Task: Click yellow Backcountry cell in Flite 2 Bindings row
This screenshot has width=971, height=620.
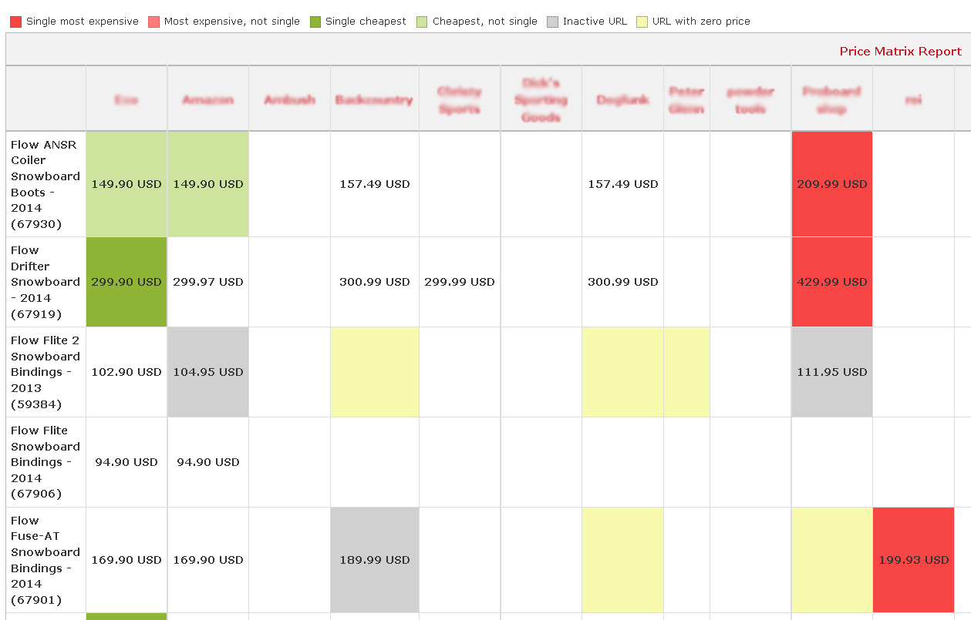Action: coord(375,372)
